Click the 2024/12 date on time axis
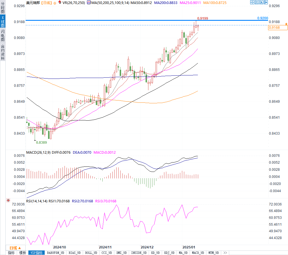 click(x=147, y=247)
